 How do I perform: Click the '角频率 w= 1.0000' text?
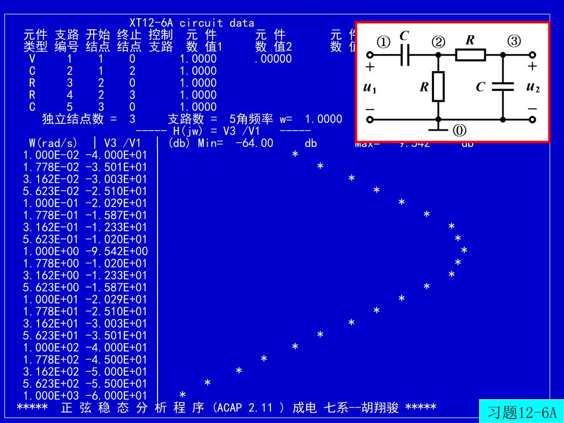point(289,119)
